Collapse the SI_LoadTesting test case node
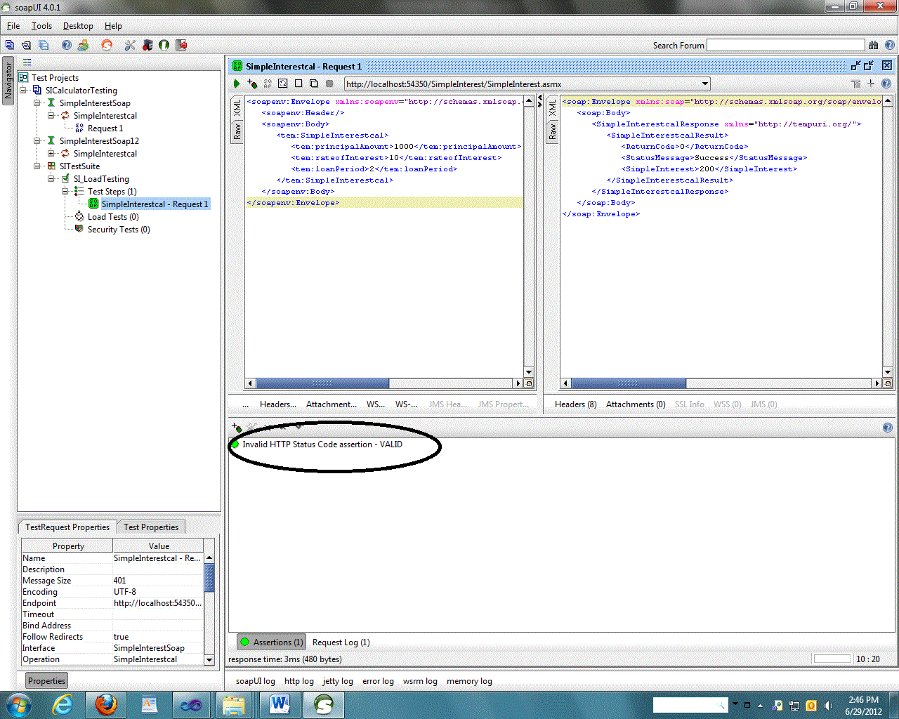This screenshot has width=899, height=719. 51,178
